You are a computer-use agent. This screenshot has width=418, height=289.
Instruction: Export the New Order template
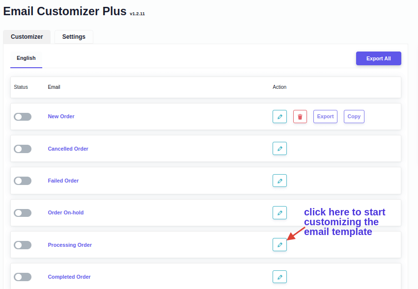325,117
